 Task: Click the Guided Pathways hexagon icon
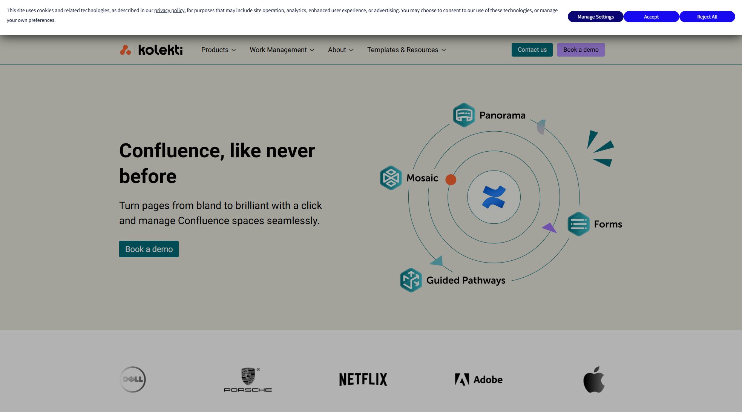pyautogui.click(x=411, y=280)
